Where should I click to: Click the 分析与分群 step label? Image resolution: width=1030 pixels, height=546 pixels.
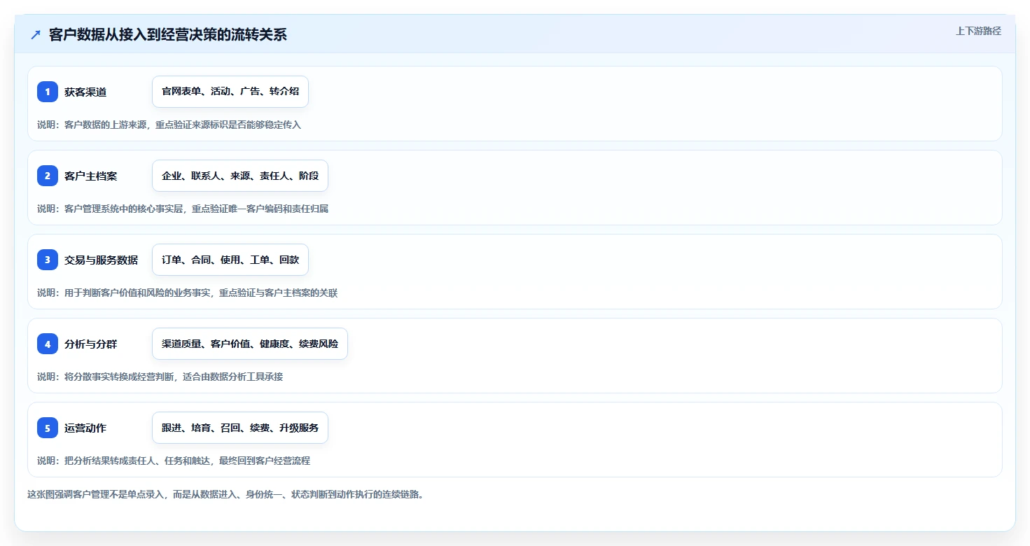click(90, 344)
